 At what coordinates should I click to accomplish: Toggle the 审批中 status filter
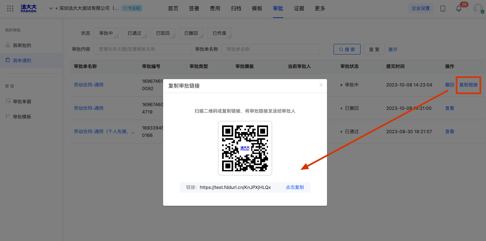[x=106, y=33]
